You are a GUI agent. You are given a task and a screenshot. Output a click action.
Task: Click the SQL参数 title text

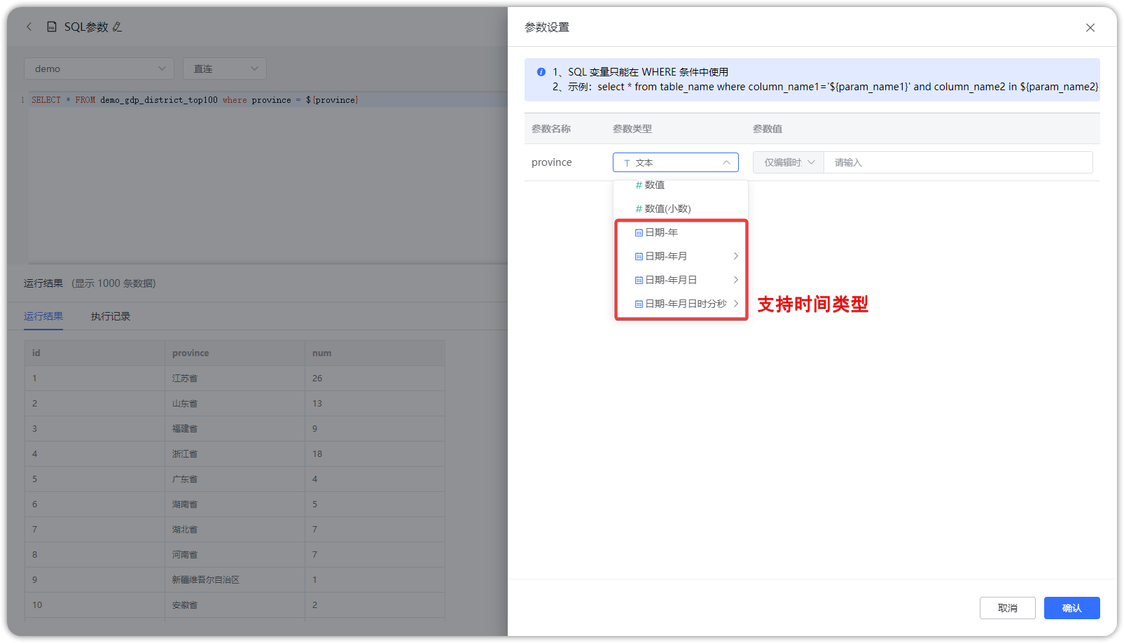86,27
